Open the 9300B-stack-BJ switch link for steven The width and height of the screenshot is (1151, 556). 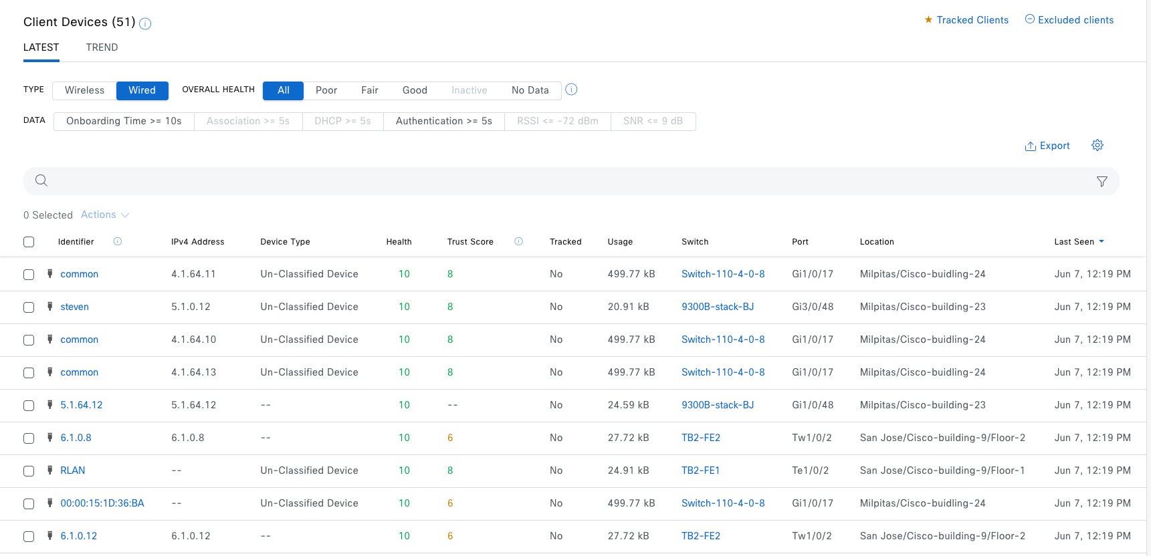pos(717,307)
